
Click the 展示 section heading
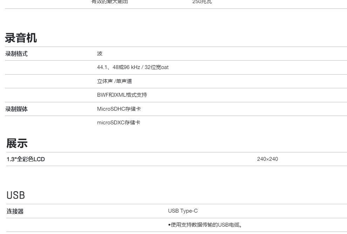(17, 143)
